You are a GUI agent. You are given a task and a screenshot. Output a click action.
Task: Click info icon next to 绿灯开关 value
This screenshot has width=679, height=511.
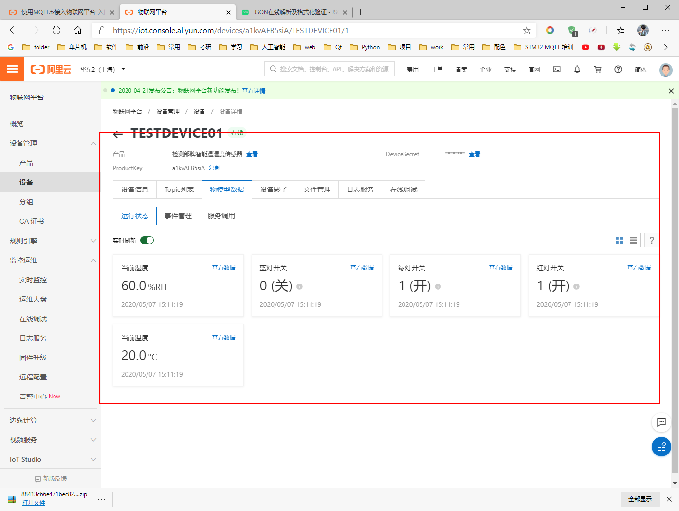438,287
